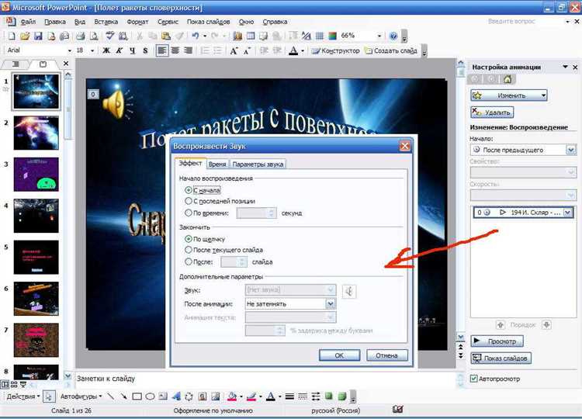This screenshot has height=419, width=582.
Task: Choose 'После: ... слайда' radio option
Action: pyautogui.click(x=189, y=262)
